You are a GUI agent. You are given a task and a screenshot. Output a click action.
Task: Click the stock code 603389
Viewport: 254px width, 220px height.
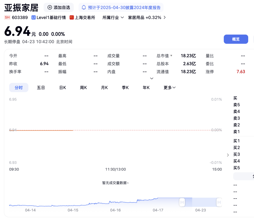[x=20, y=17]
